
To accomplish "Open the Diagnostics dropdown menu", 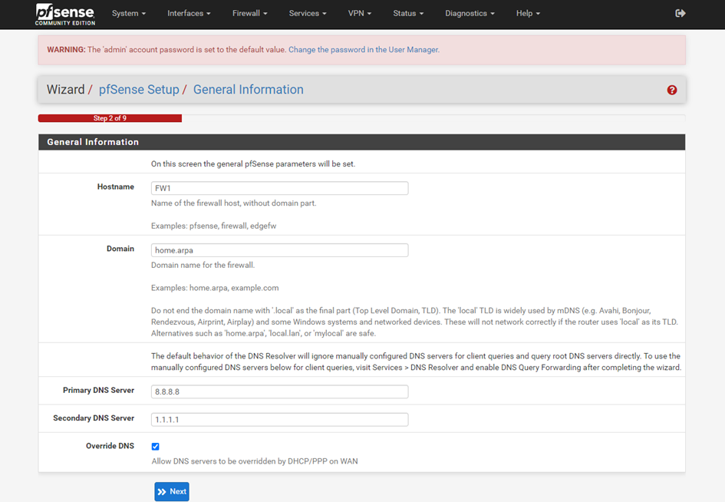I will click(470, 13).
